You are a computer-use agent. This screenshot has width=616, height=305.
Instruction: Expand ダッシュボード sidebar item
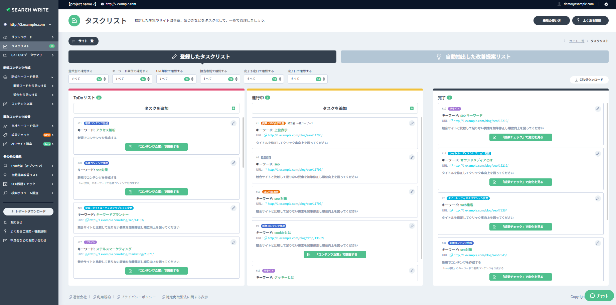point(29,37)
